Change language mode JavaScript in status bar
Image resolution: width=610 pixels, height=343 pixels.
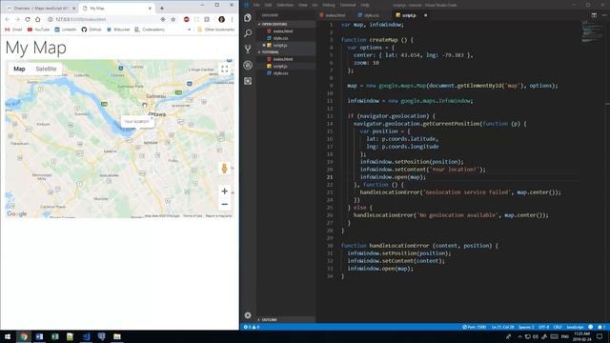click(575, 327)
